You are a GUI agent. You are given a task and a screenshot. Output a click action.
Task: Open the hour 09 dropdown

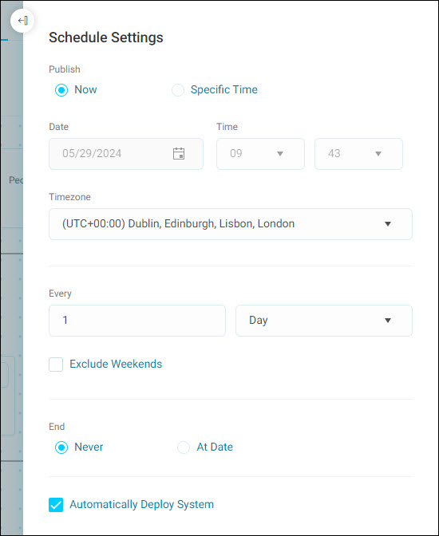(260, 154)
